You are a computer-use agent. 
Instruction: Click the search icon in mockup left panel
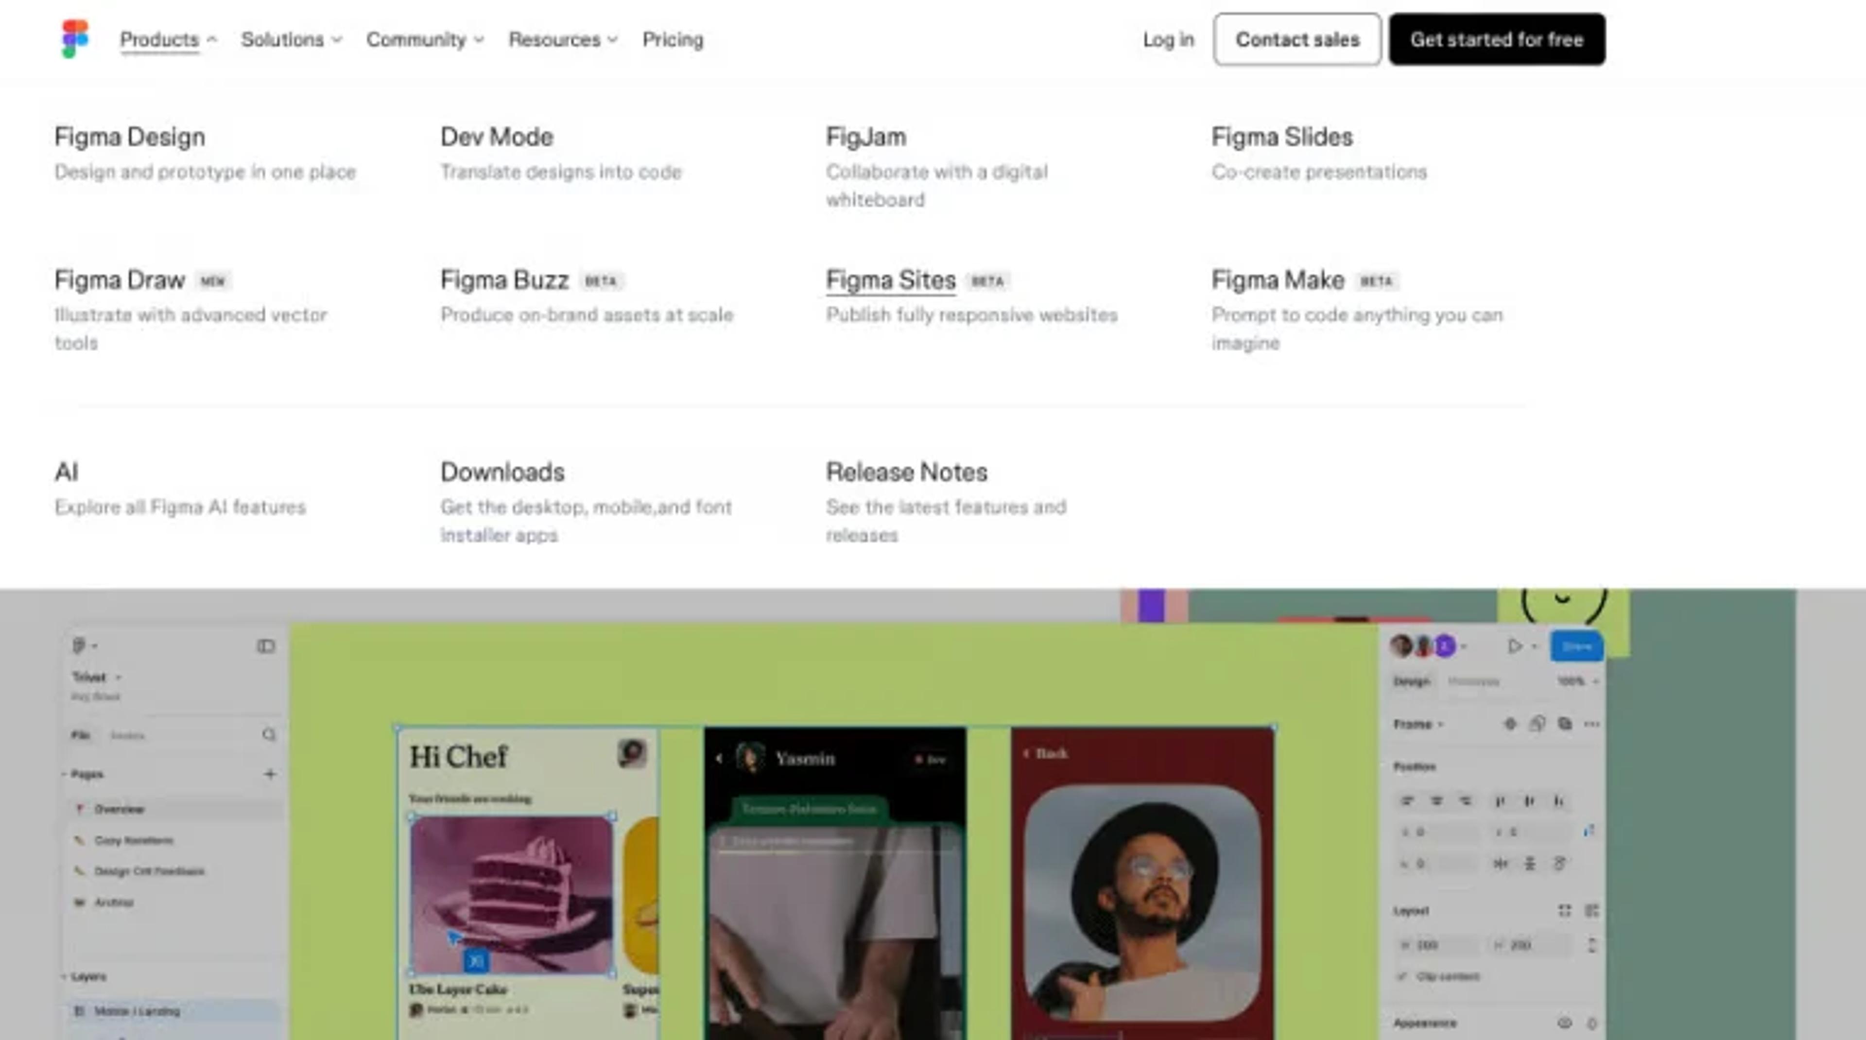(x=269, y=735)
